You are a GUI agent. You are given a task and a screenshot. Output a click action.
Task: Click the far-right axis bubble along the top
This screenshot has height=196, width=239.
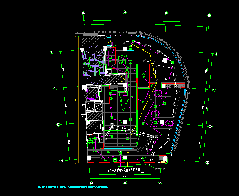point(209,15)
